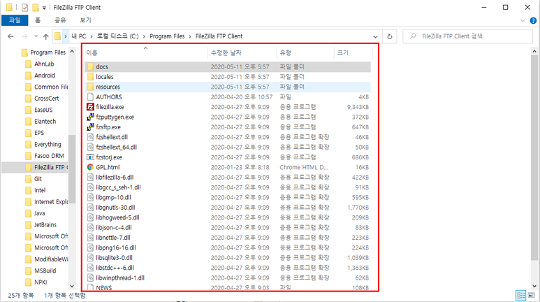Open the 공유 ribbon tab

pyautogui.click(x=60, y=20)
